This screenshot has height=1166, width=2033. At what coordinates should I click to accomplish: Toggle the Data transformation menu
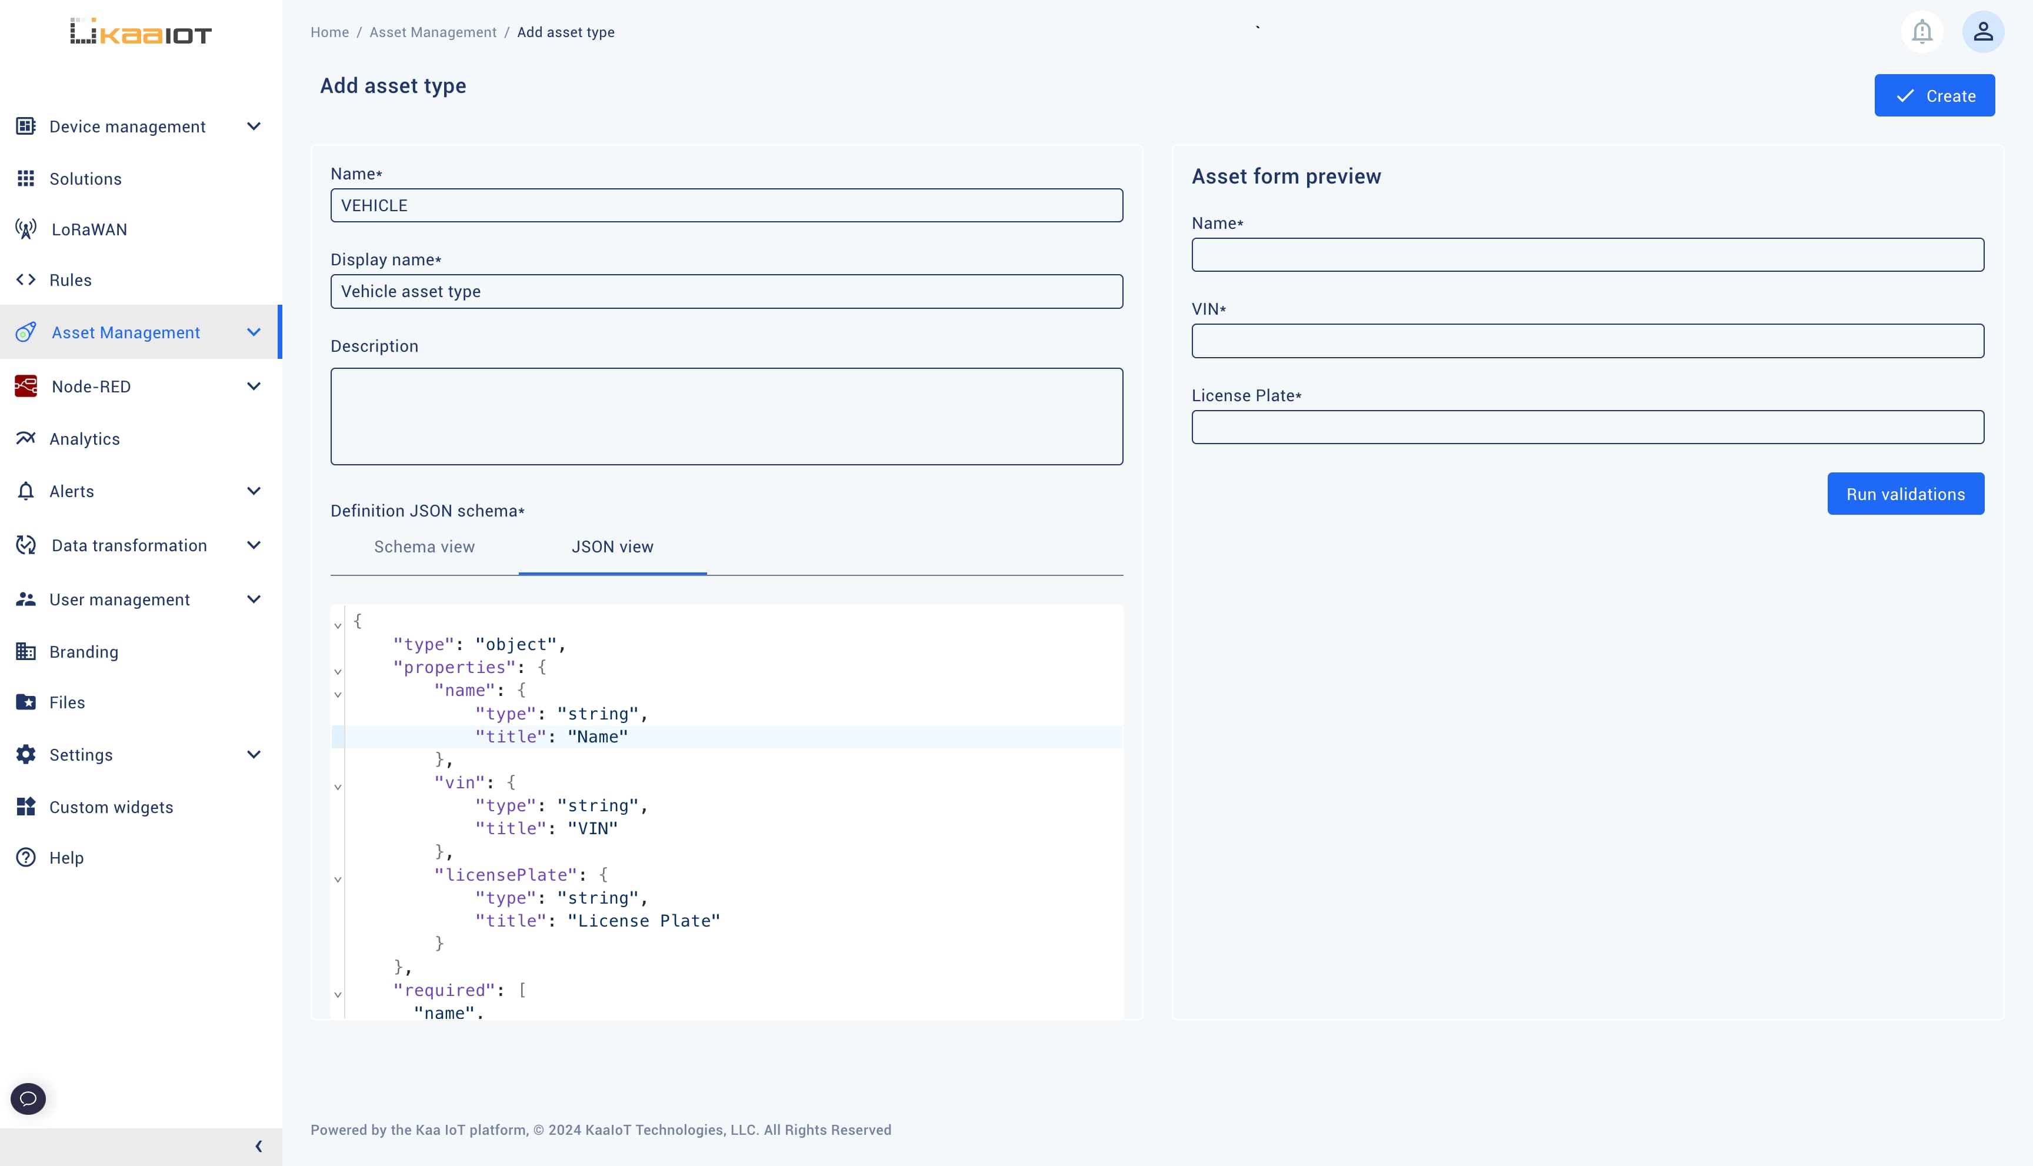coord(139,546)
